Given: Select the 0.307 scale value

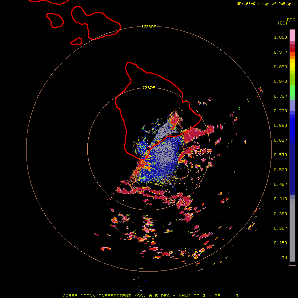Looking at the screenshot, I should (280, 228).
